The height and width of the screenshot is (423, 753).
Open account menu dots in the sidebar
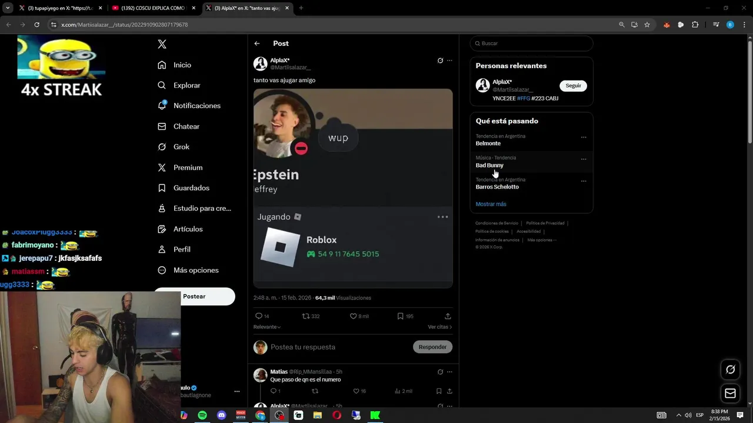237,391
